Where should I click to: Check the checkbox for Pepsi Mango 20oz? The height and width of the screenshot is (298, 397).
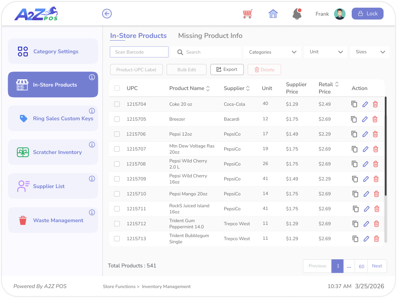click(x=117, y=194)
